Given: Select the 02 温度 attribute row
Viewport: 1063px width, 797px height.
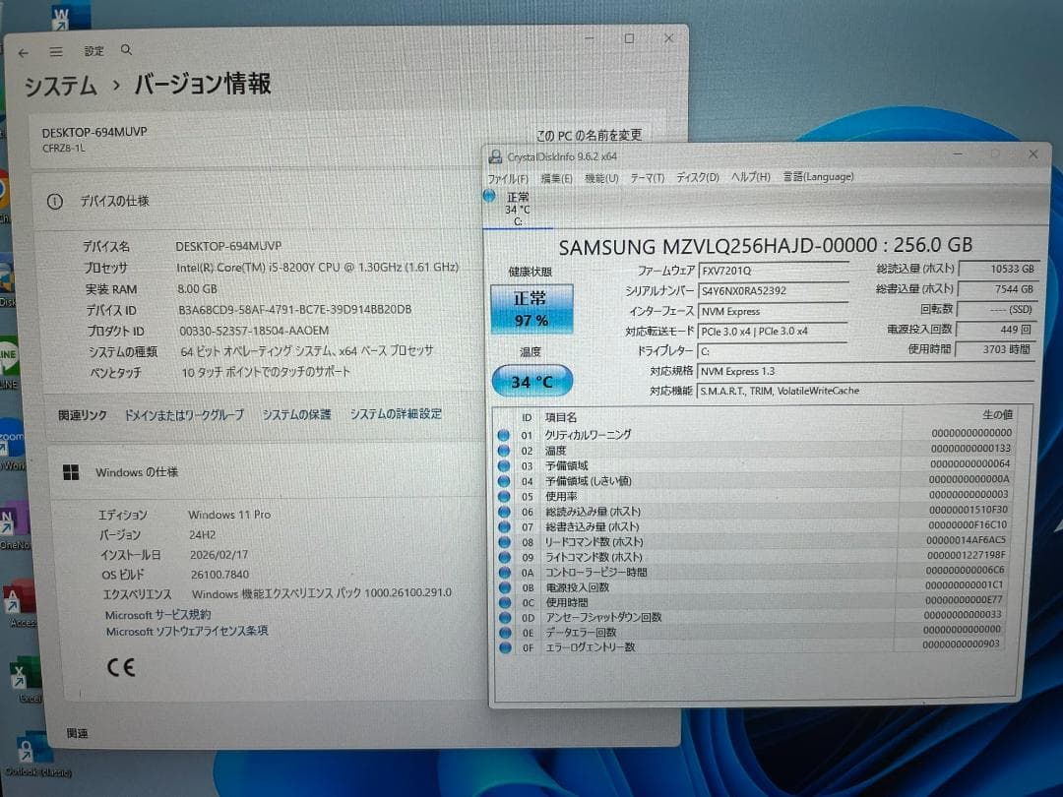Looking at the screenshot, I should pos(755,450).
